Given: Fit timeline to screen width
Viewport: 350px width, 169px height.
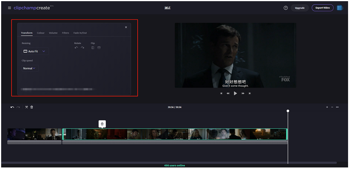Looking at the screenshot, I should [337, 107].
